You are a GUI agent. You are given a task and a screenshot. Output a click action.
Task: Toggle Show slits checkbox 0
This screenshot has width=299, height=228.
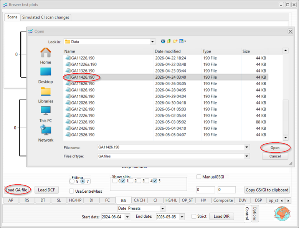115,181
